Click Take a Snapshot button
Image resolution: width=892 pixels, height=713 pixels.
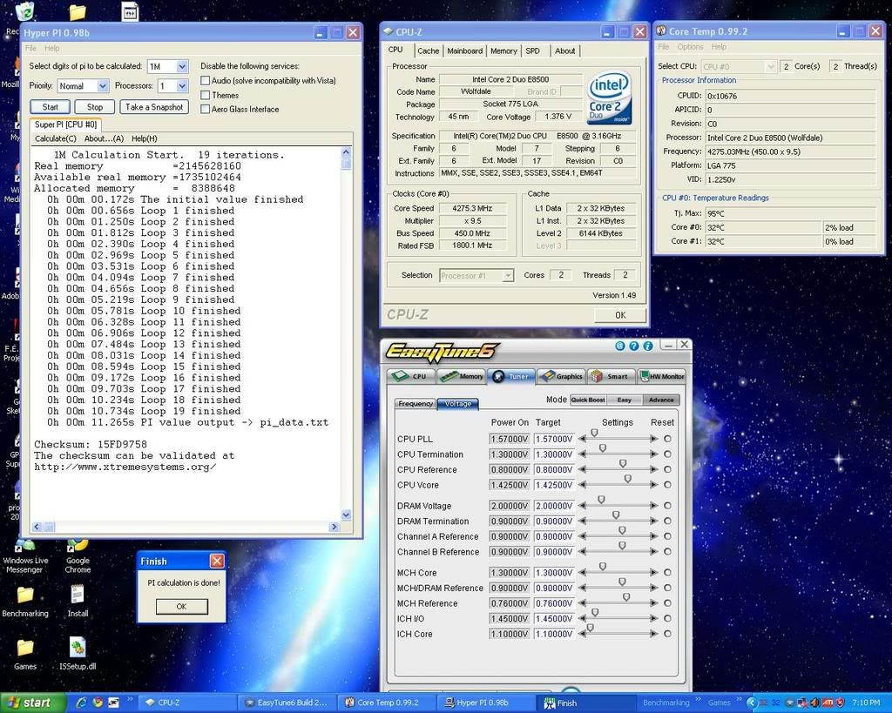click(154, 107)
